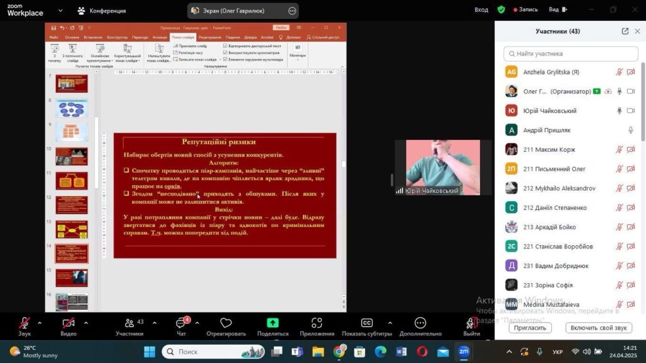This screenshot has width=646, height=363.
Task: Expand video options arrow next to Видео
Action: (x=86, y=323)
